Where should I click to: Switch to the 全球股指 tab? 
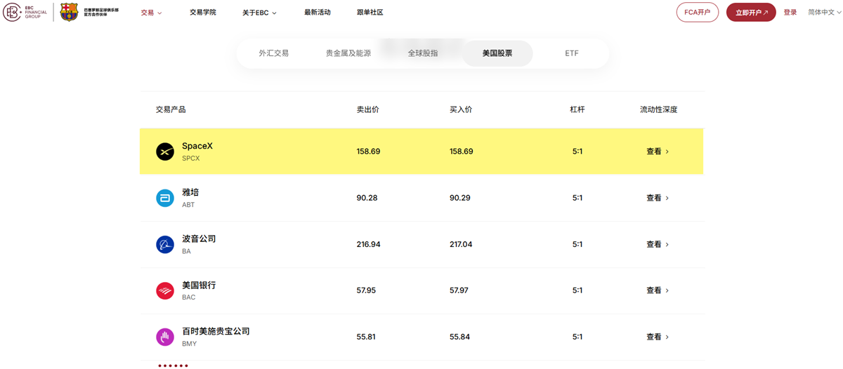[423, 53]
